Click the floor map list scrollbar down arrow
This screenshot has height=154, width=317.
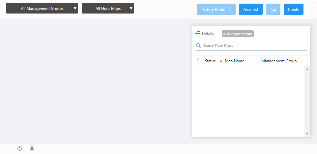click(307, 134)
